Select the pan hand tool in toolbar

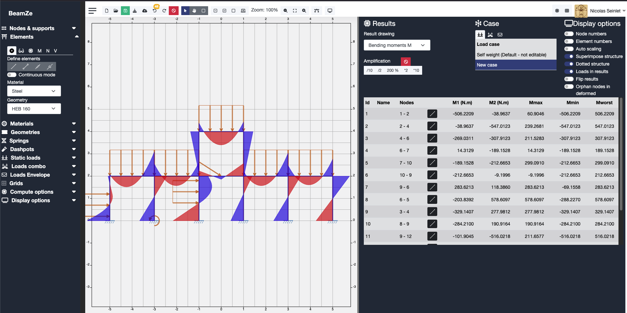(194, 10)
